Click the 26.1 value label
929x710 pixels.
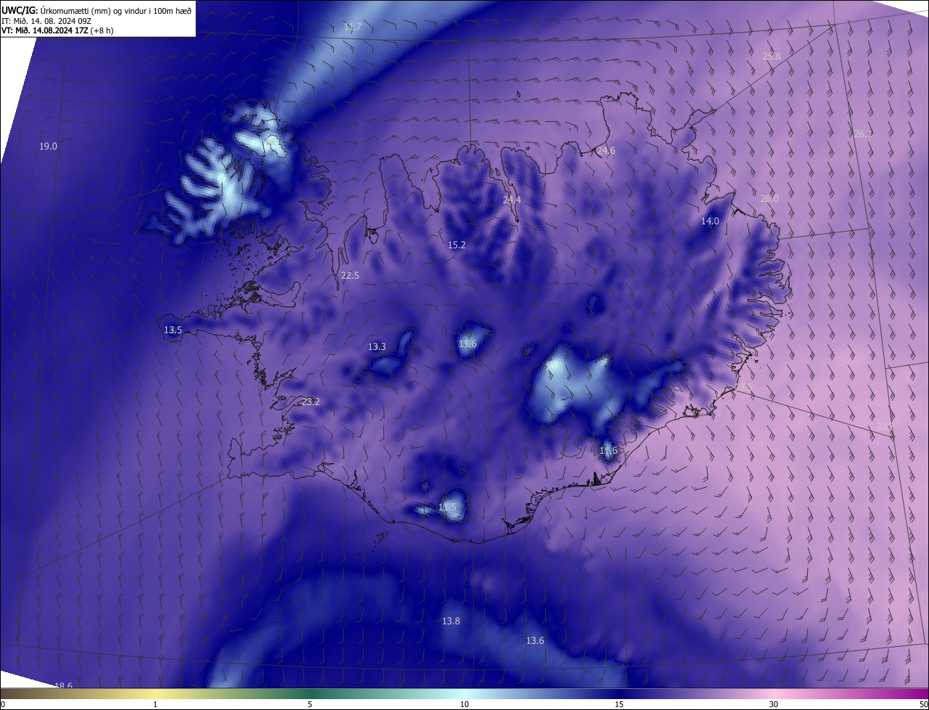863,134
